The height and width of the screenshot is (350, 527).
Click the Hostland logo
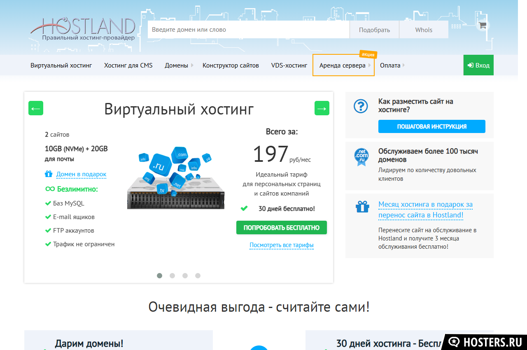point(82,29)
